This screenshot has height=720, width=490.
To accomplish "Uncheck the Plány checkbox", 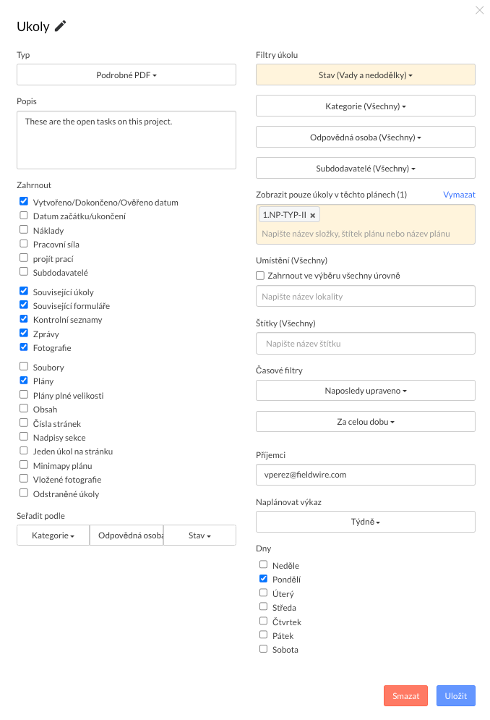I will (23, 381).
